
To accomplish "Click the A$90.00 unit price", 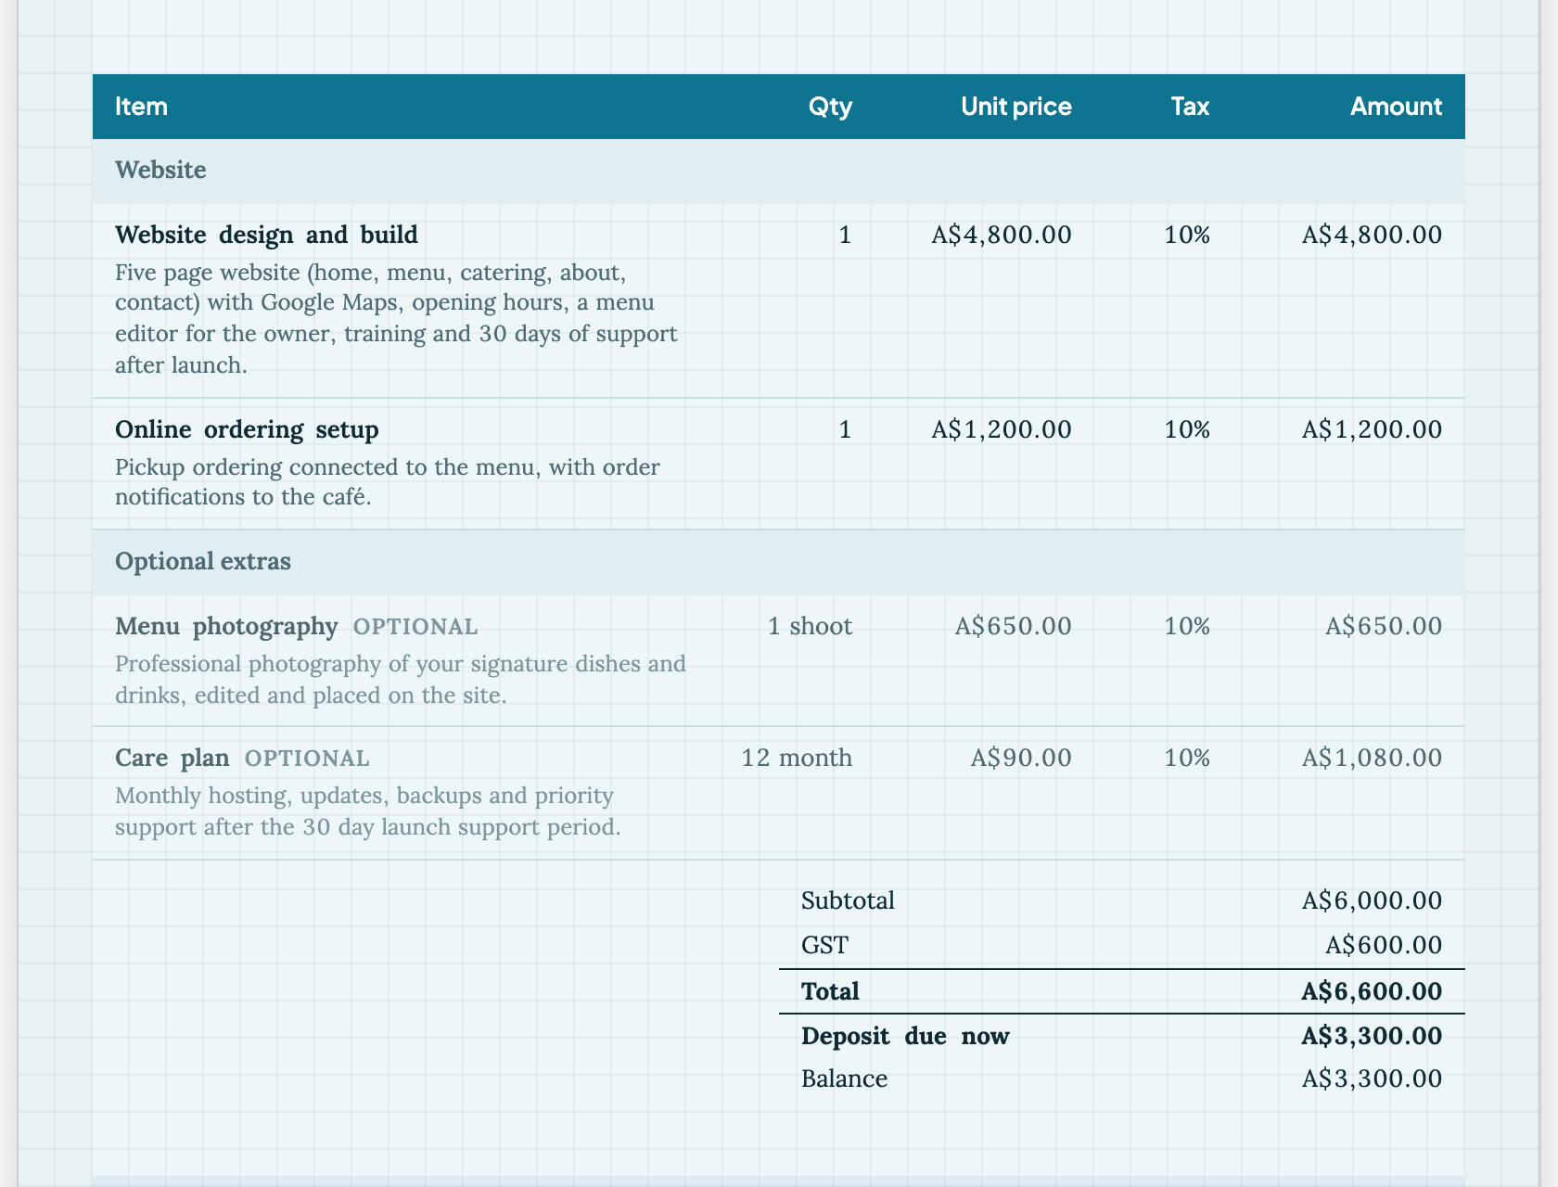I will [x=1021, y=758].
